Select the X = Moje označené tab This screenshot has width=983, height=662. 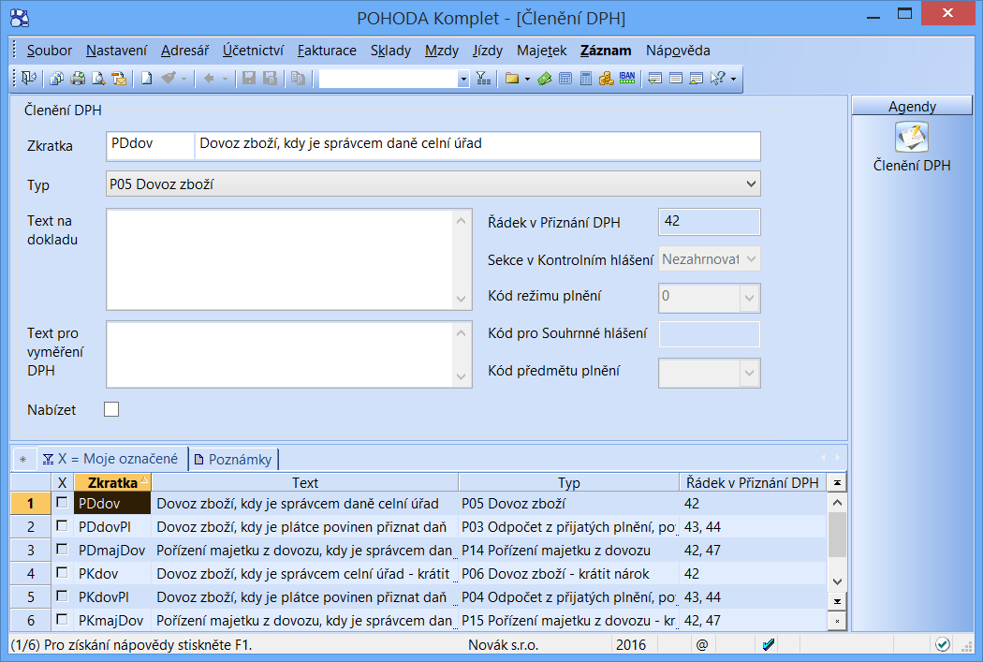pyautogui.click(x=110, y=459)
